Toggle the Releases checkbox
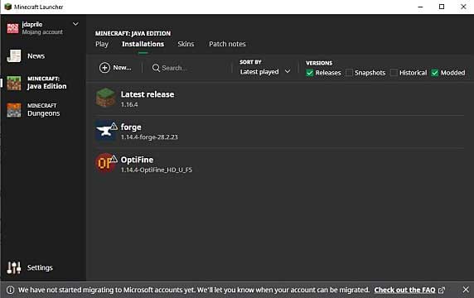Image resolution: width=474 pixels, height=298 pixels. click(310, 73)
